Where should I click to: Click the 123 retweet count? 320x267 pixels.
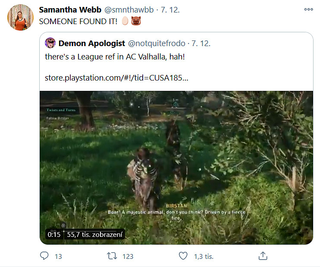point(128,256)
